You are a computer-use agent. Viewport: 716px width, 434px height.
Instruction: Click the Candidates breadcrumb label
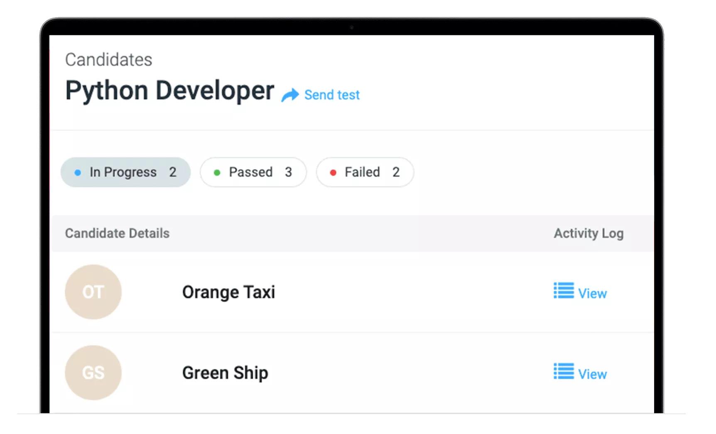[x=109, y=60]
